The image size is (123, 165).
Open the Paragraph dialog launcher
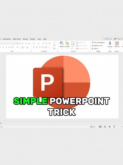(58, 51)
